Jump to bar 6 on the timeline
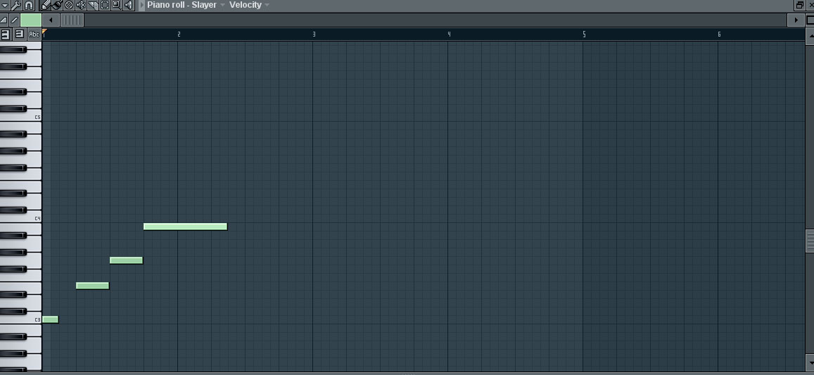Viewport: 814px width, 375px height. coord(719,34)
